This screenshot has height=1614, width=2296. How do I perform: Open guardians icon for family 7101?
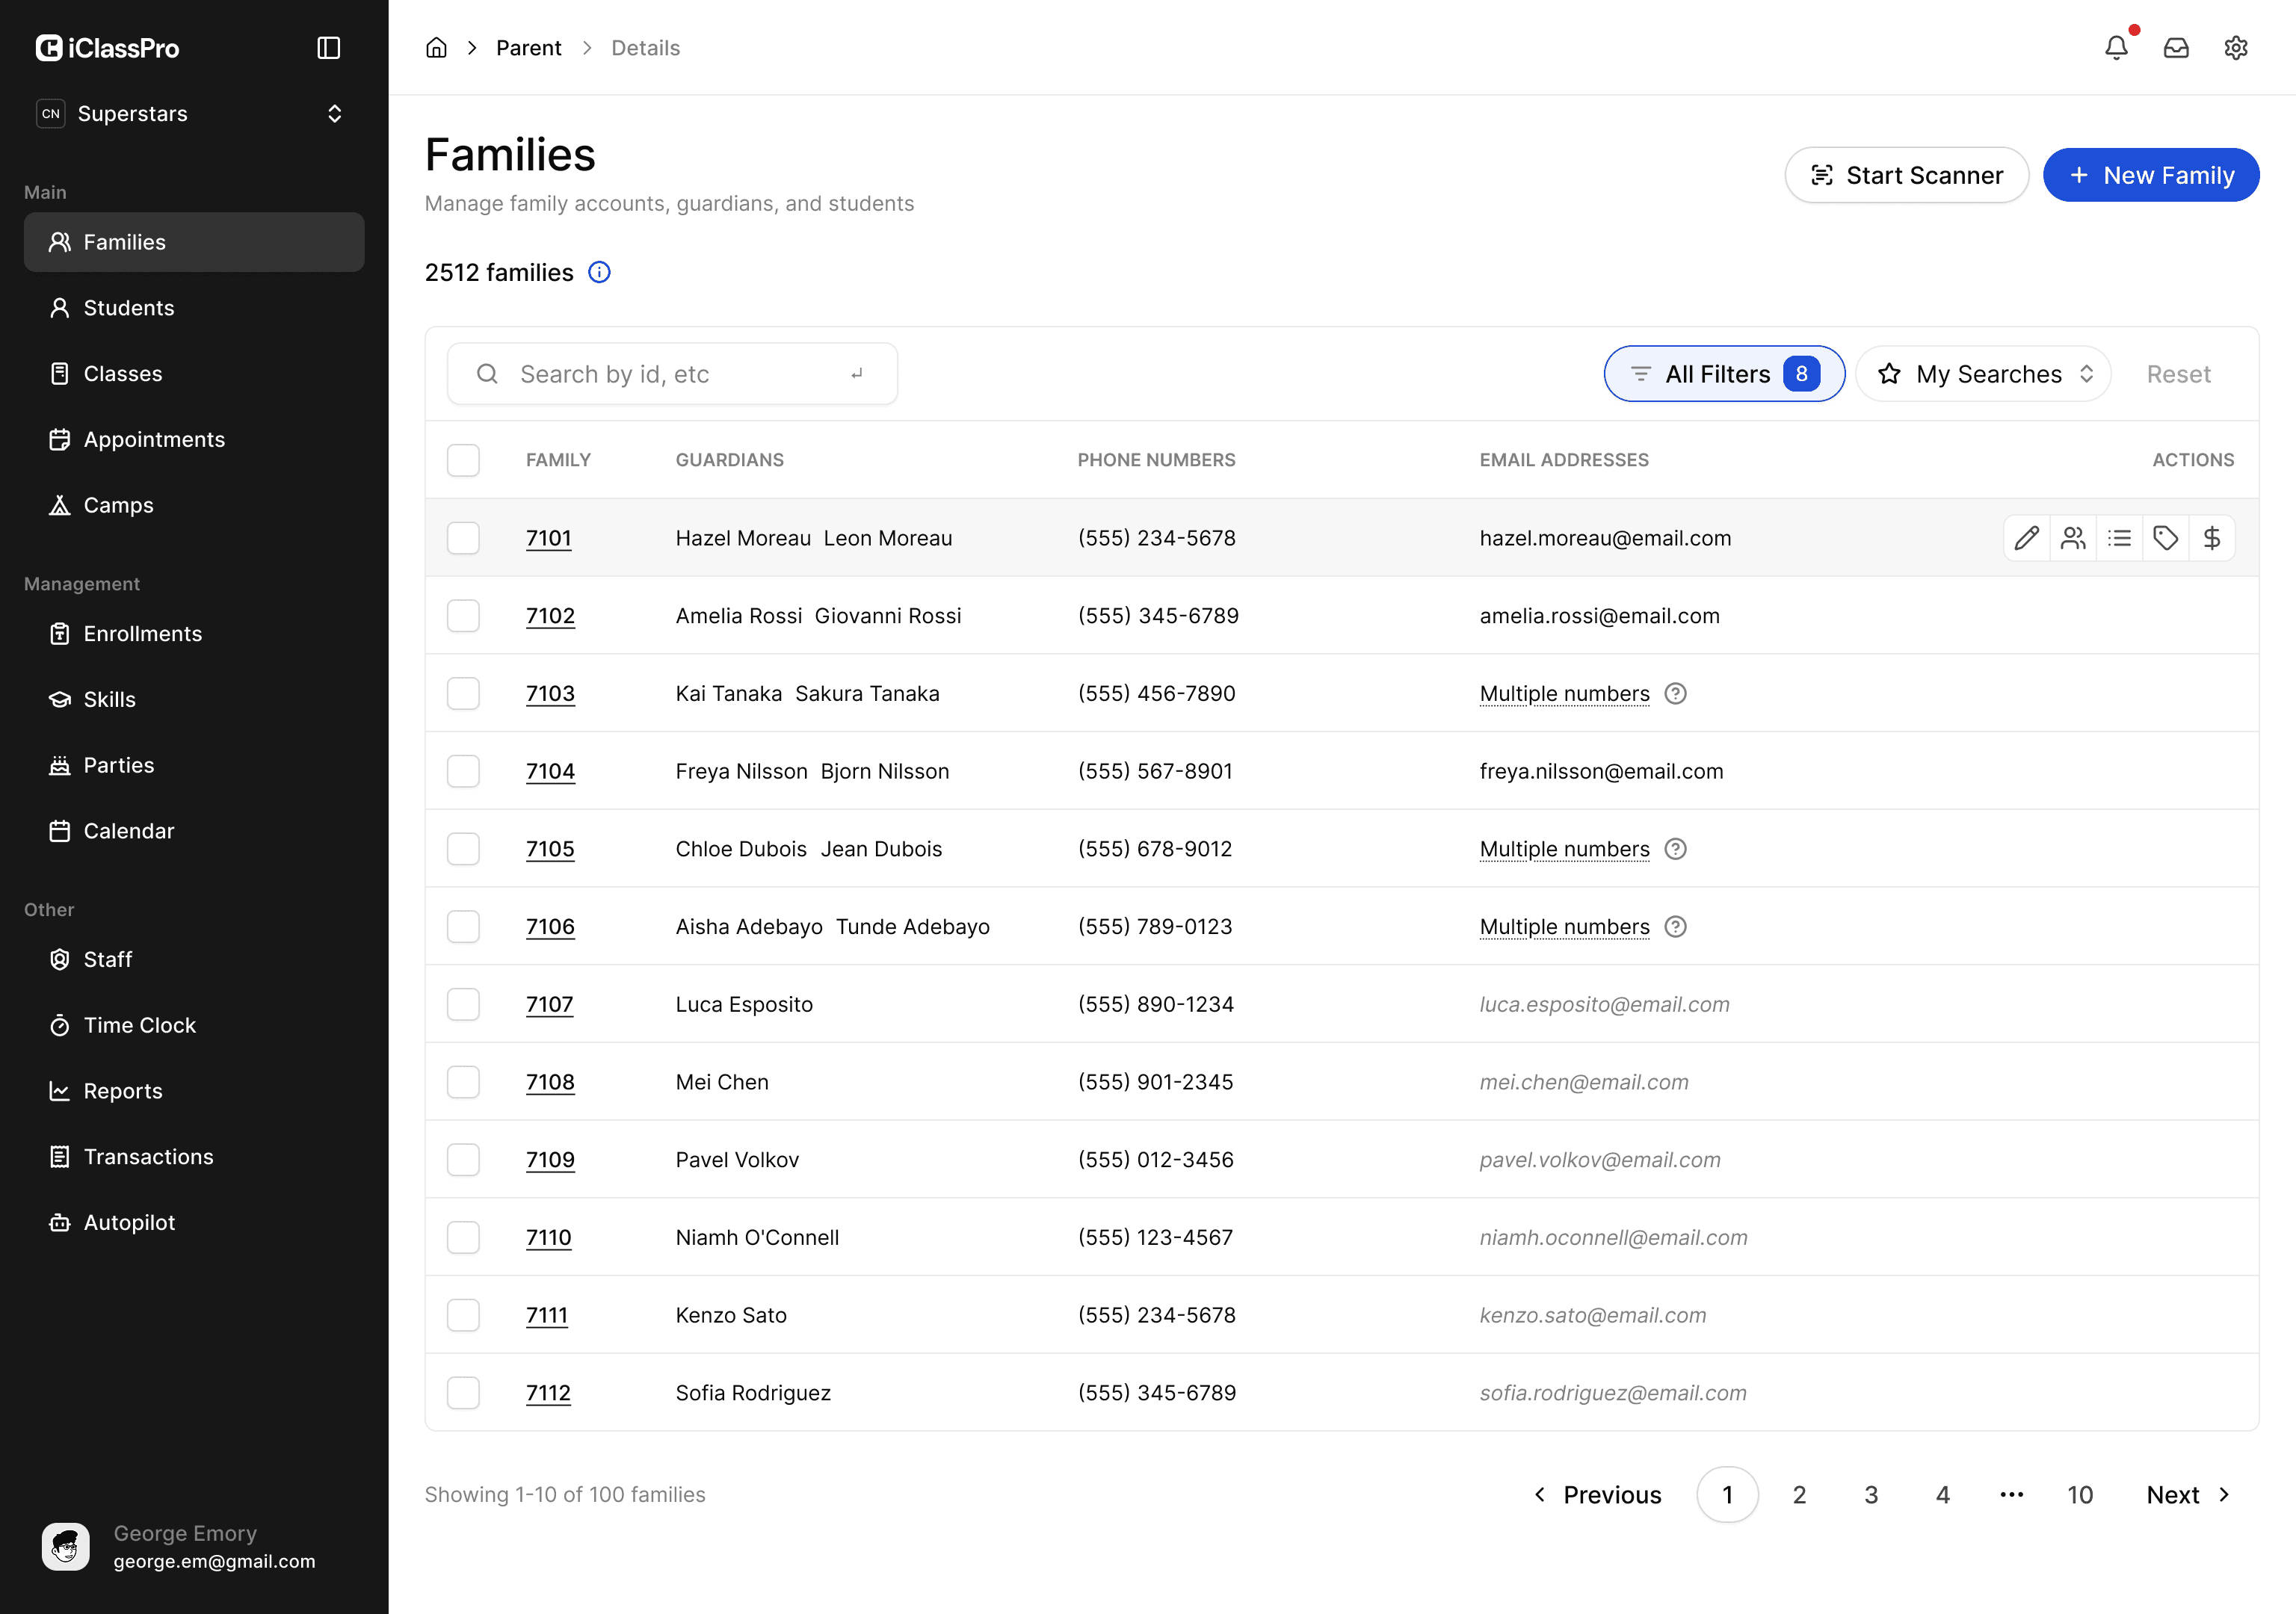(2073, 538)
